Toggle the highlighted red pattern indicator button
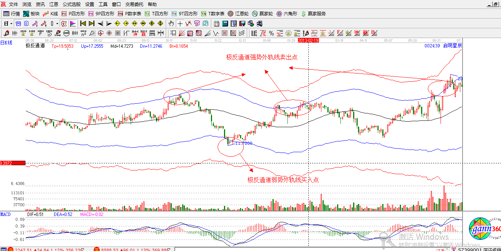 tap(63, 23)
